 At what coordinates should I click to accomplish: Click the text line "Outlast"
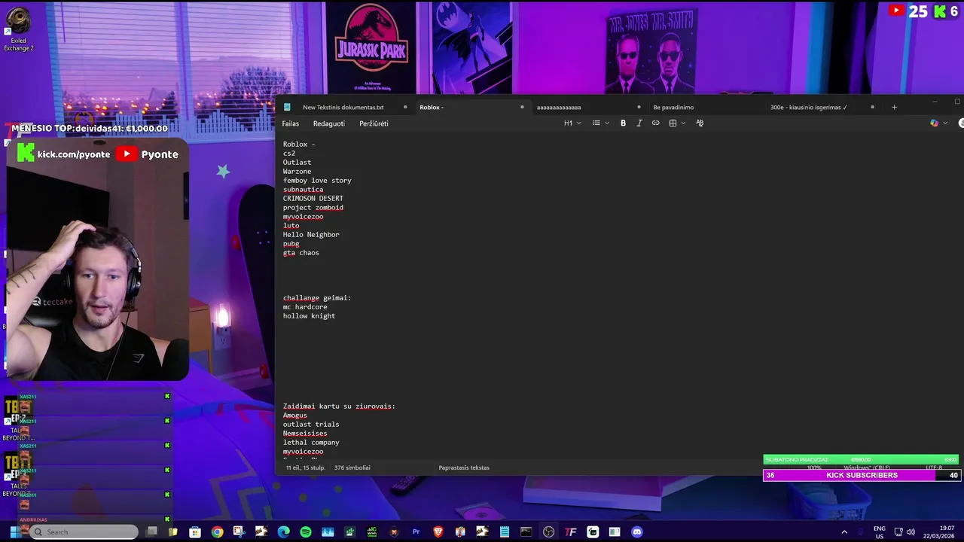point(297,163)
